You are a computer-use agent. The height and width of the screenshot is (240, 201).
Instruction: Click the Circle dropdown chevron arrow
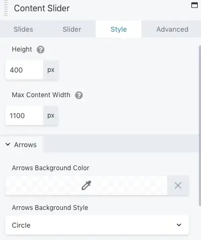point(179,225)
